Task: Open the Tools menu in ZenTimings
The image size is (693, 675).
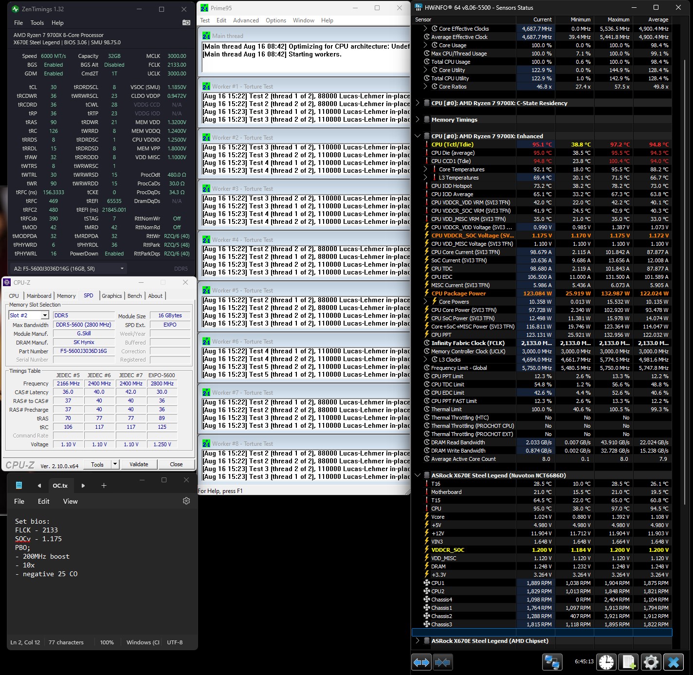Action: (x=37, y=23)
